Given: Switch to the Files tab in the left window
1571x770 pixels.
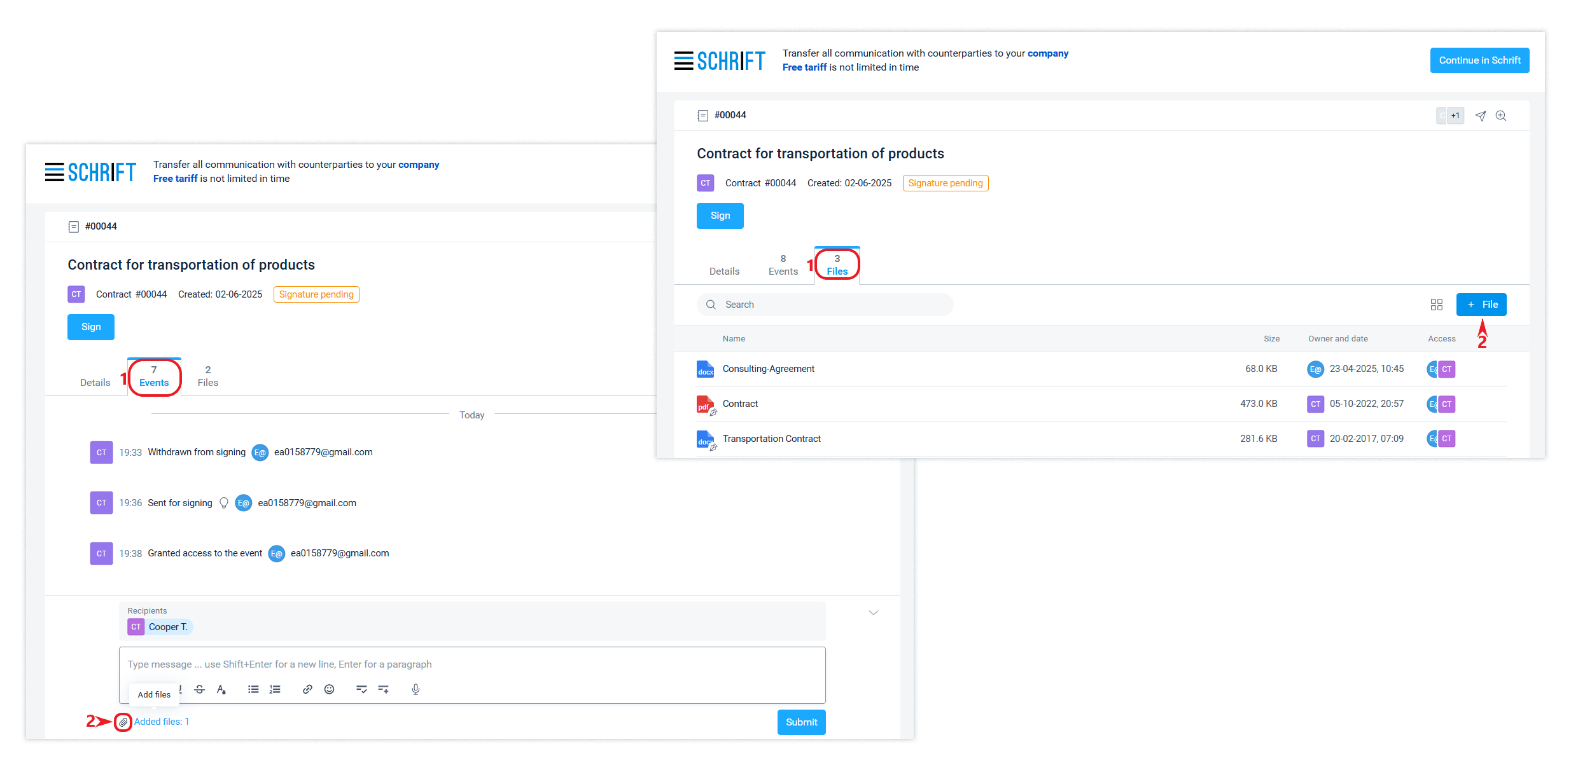Looking at the screenshot, I should click(x=207, y=376).
